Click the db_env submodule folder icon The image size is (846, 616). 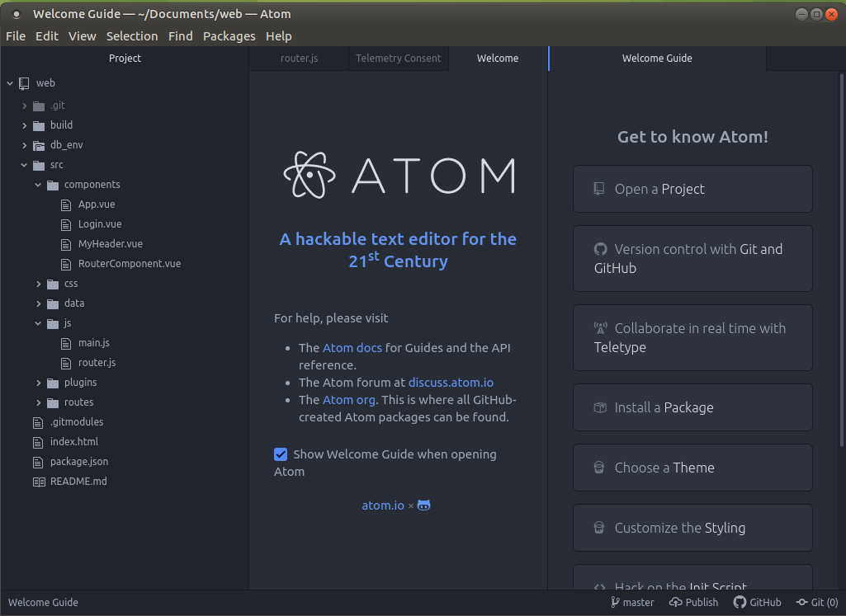pos(39,145)
